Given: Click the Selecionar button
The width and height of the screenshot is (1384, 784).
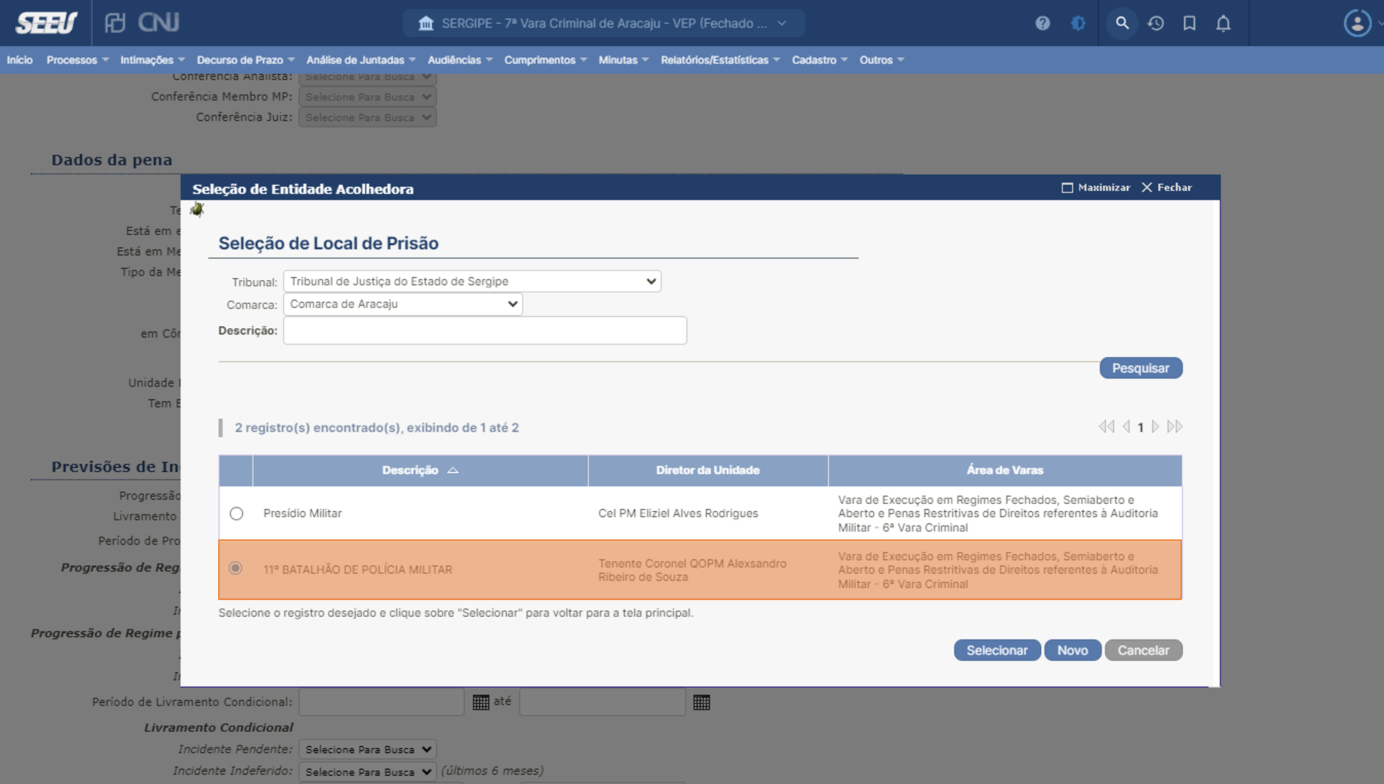Looking at the screenshot, I should [997, 650].
